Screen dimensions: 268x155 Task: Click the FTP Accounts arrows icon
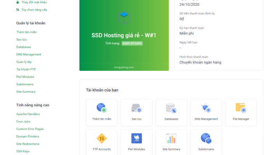[102, 138]
